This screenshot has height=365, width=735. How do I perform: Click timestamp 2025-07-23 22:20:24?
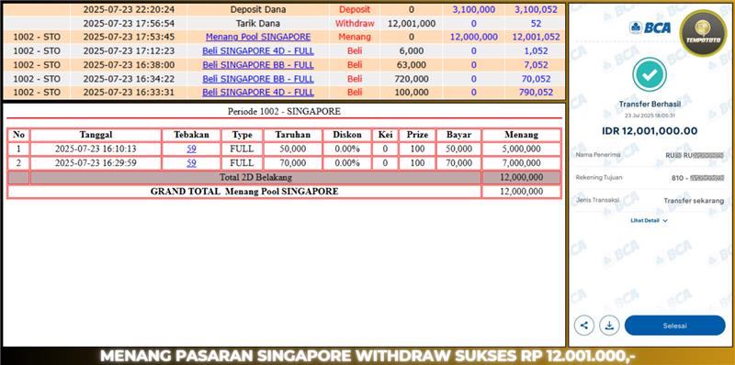[x=129, y=9]
